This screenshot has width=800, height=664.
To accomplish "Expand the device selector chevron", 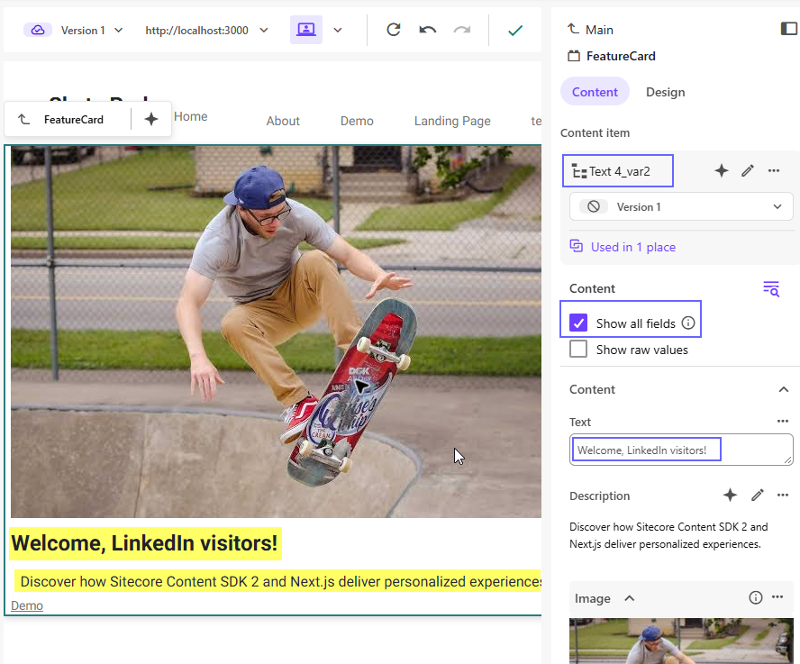I will tap(338, 30).
